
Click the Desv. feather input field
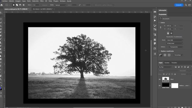(35, 5)
